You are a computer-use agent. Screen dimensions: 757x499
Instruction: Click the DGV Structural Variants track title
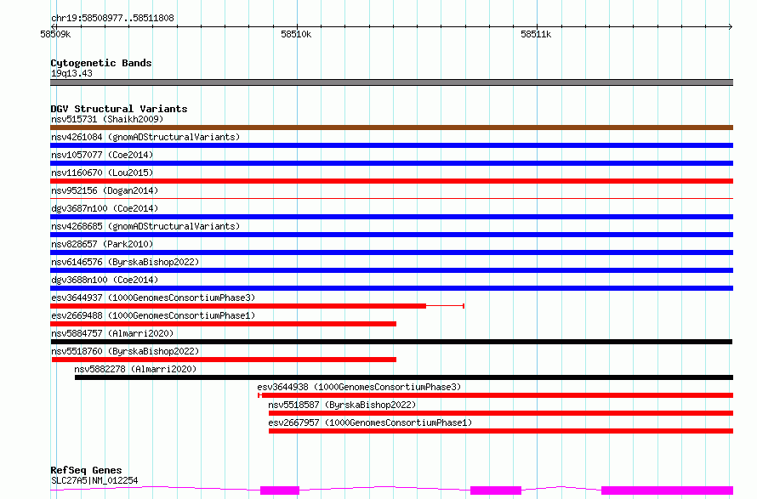pyautogui.click(x=119, y=109)
